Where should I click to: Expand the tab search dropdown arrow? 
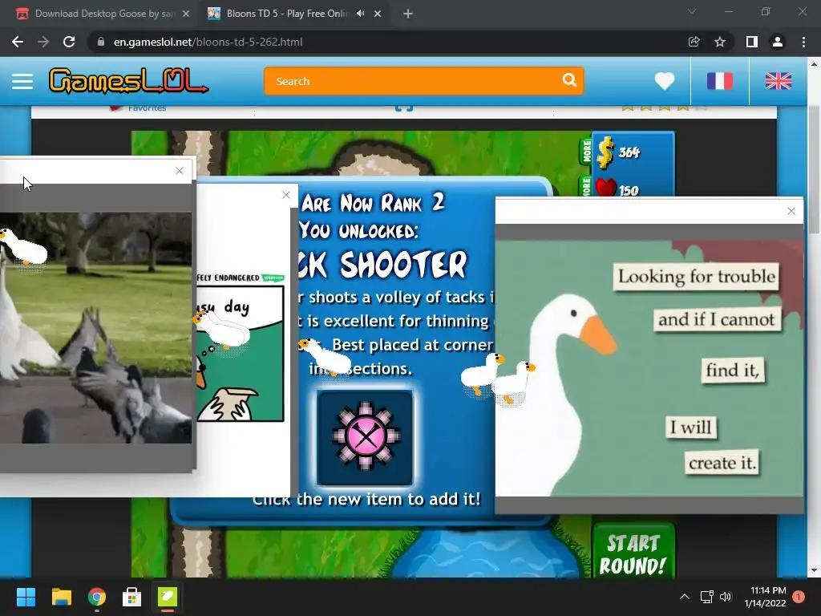point(692,11)
